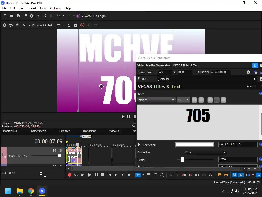The height and width of the screenshot is (197, 262).
Task: Pause timeline playback in transport bar
Action: (x=96, y=175)
